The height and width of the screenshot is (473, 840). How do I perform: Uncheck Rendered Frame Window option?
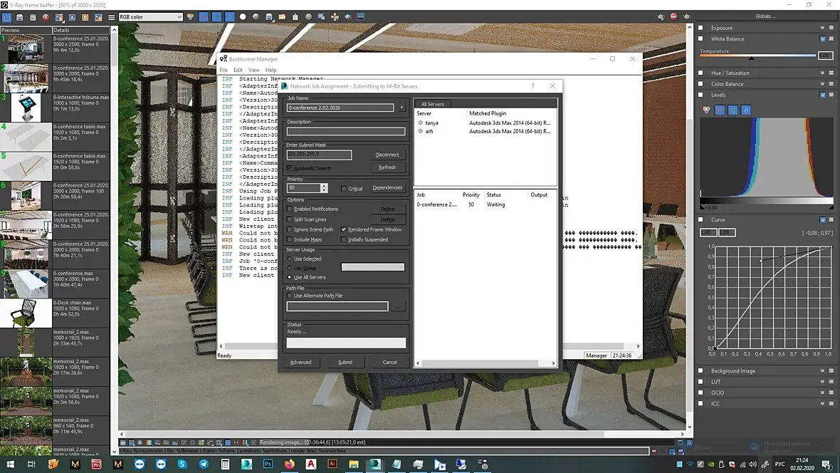(344, 230)
